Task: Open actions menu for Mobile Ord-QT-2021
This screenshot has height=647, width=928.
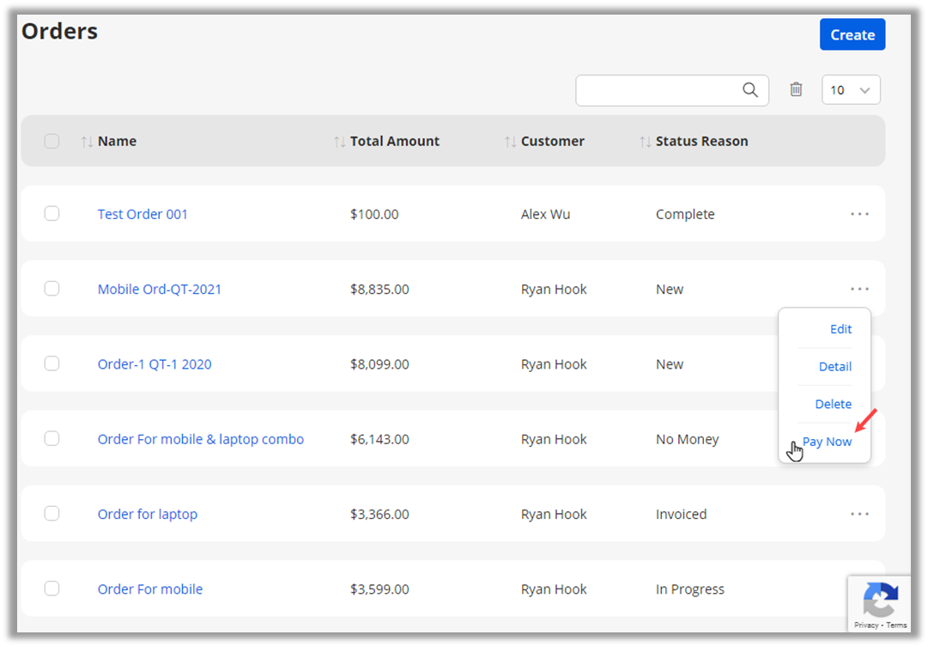Action: (x=859, y=289)
